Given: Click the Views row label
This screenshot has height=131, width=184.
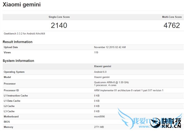Looking at the screenshot, I should 7,52.
